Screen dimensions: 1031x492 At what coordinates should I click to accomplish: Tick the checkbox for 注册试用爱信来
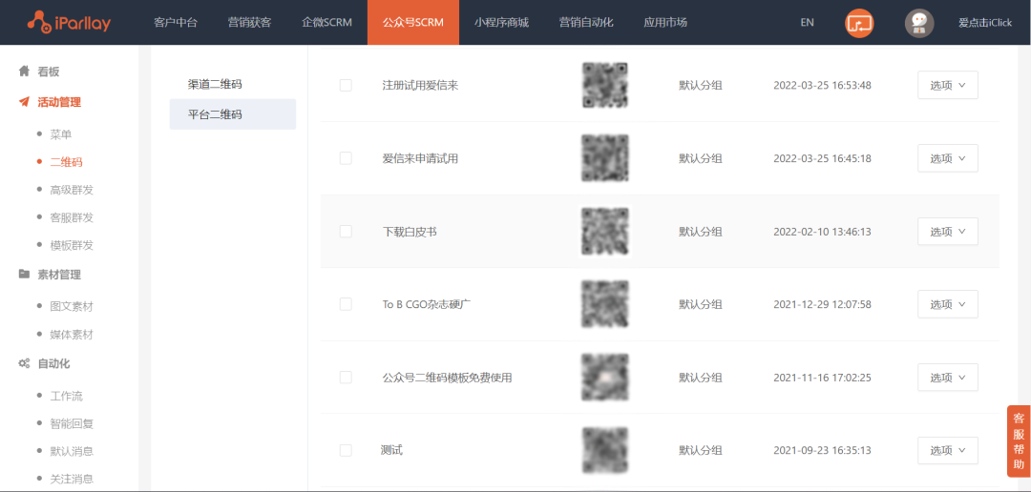click(346, 86)
